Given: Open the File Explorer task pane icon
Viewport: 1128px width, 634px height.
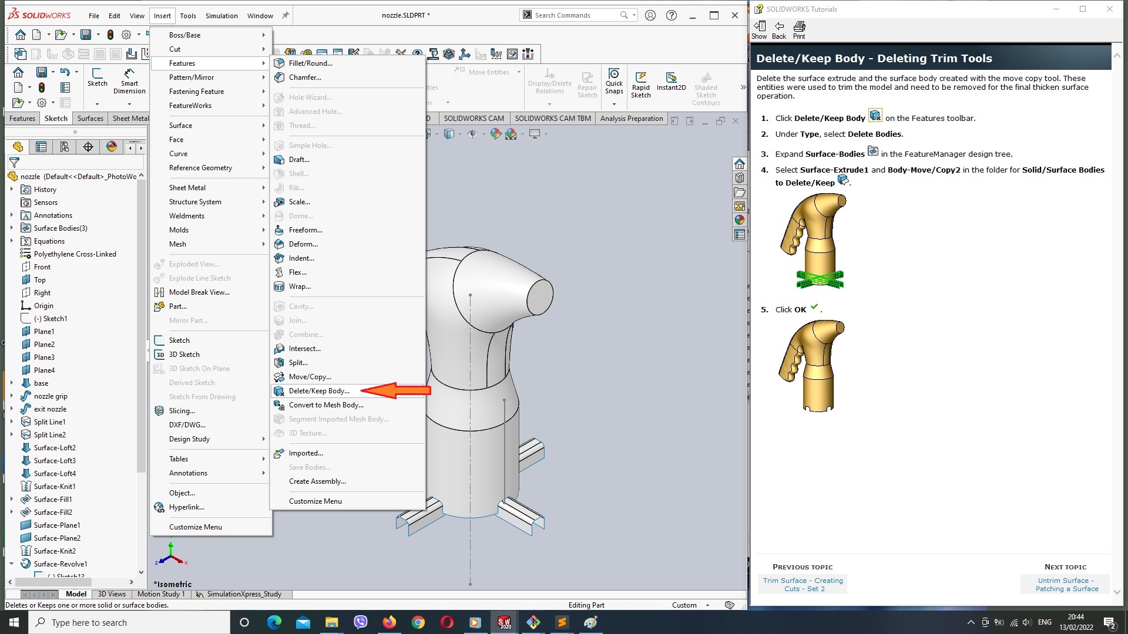Looking at the screenshot, I should point(740,192).
